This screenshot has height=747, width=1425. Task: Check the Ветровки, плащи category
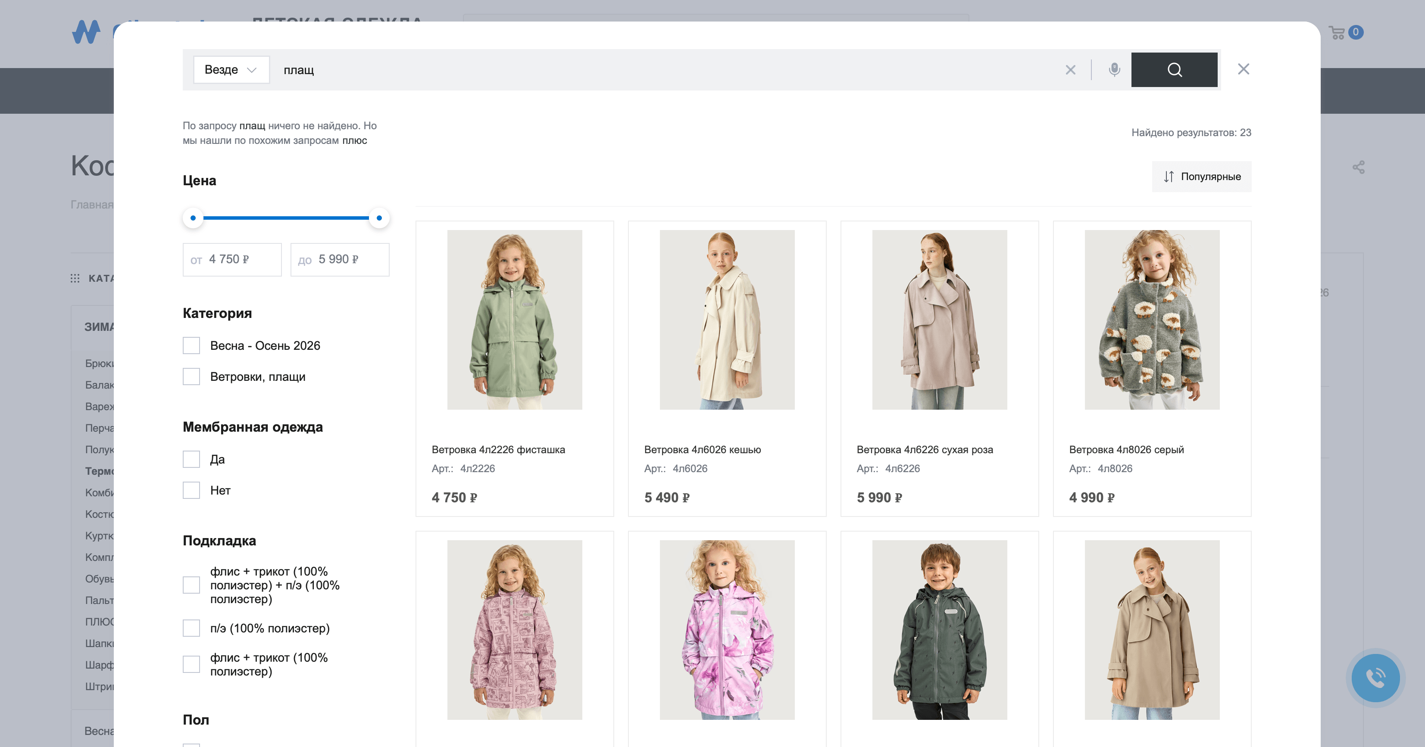click(x=191, y=377)
